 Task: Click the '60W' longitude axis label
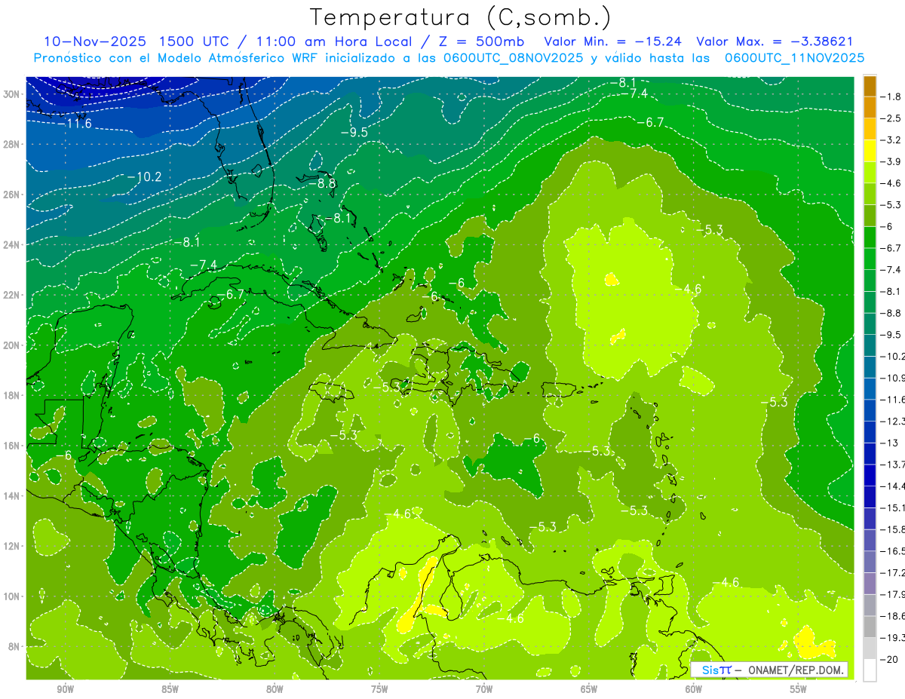point(694,689)
